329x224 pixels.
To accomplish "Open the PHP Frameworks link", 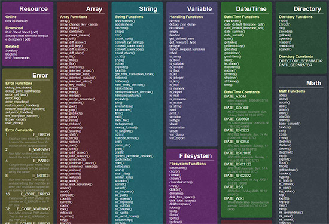I will point(17,58).
